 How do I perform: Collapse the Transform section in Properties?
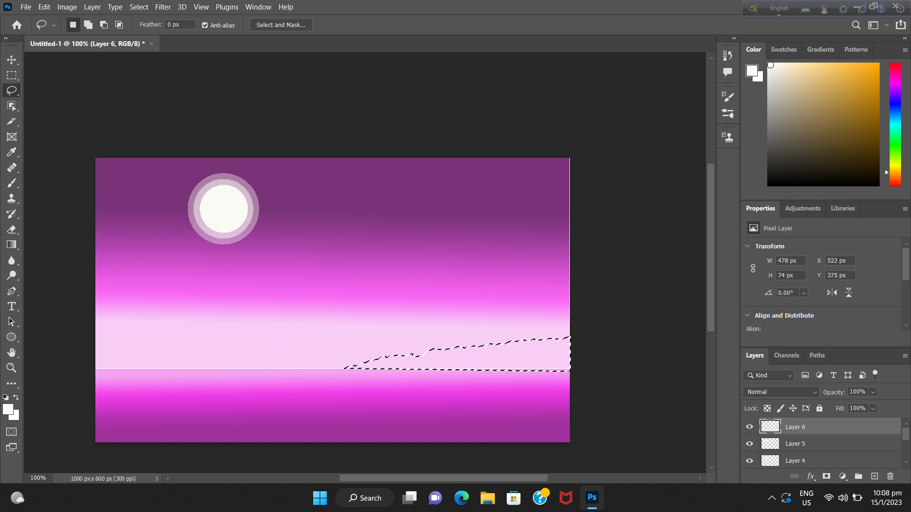(748, 246)
